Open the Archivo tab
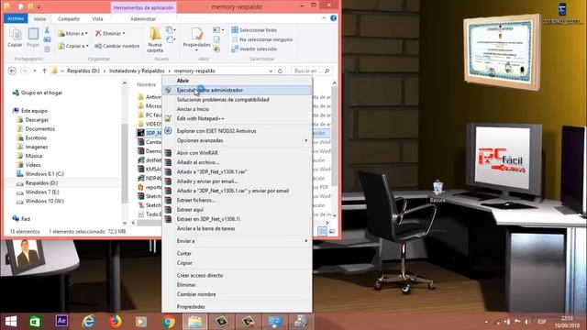Viewport: 587px width, 330px height. [x=16, y=18]
